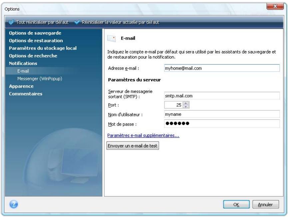Click the Mot de passe label
The height and width of the screenshot is (217, 288).
click(122, 124)
